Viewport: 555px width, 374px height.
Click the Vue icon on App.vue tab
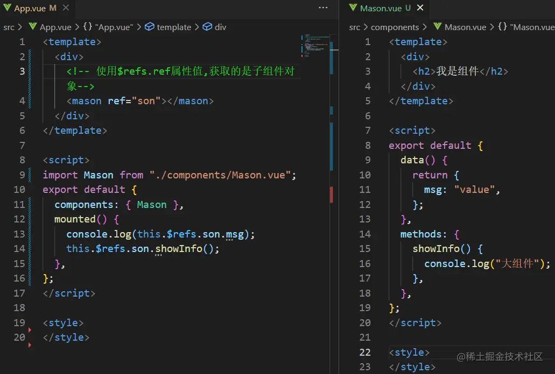pos(6,8)
